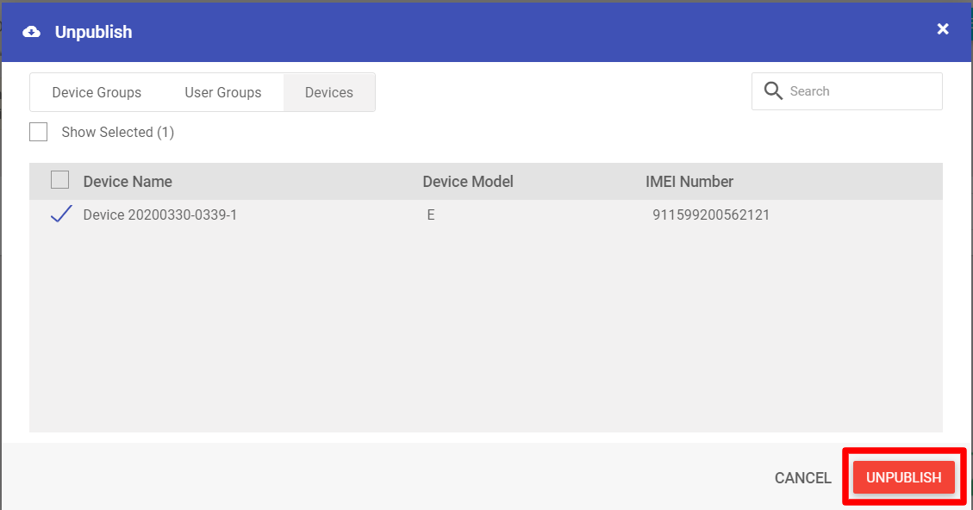The width and height of the screenshot is (973, 510).
Task: Close the Unpublish dialog with X
Action: coord(943,28)
